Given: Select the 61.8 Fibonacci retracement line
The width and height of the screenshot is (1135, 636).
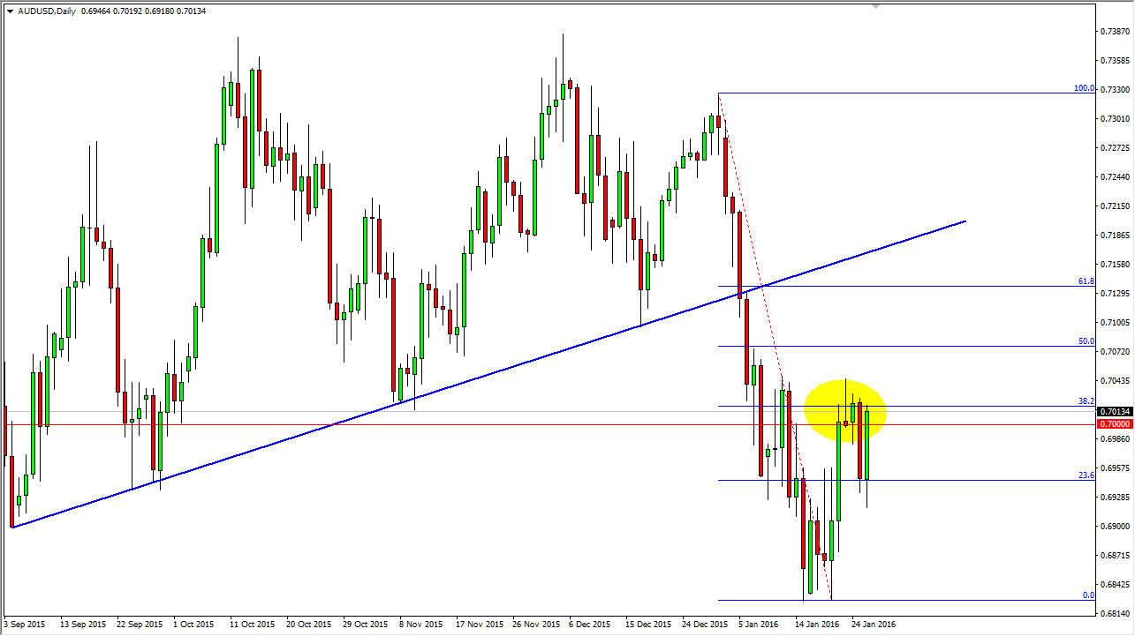Looking at the screenshot, I should pos(901,287).
